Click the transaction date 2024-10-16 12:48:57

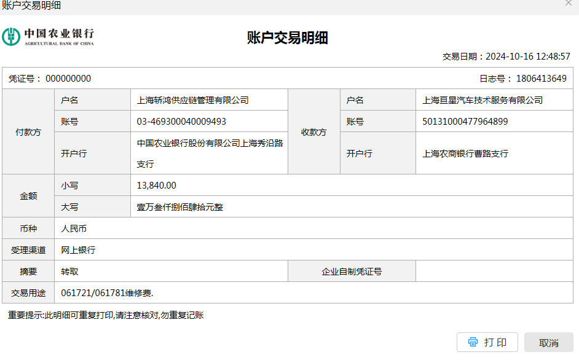coord(527,57)
